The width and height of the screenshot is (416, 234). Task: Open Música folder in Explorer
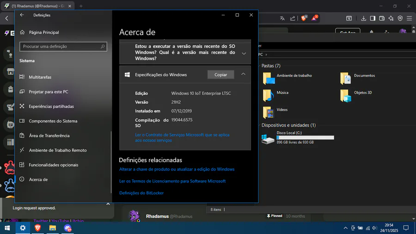pyautogui.click(x=275, y=95)
